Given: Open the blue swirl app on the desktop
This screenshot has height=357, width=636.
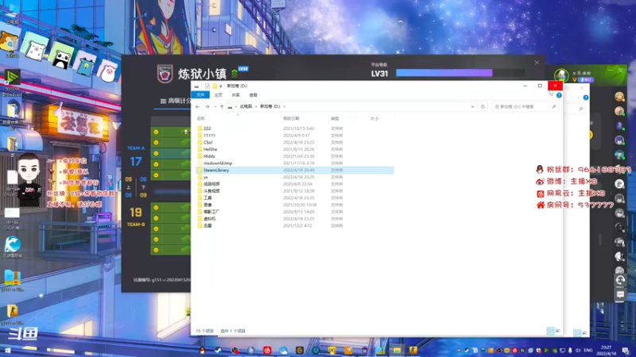Looking at the screenshot, I should 12,247.
